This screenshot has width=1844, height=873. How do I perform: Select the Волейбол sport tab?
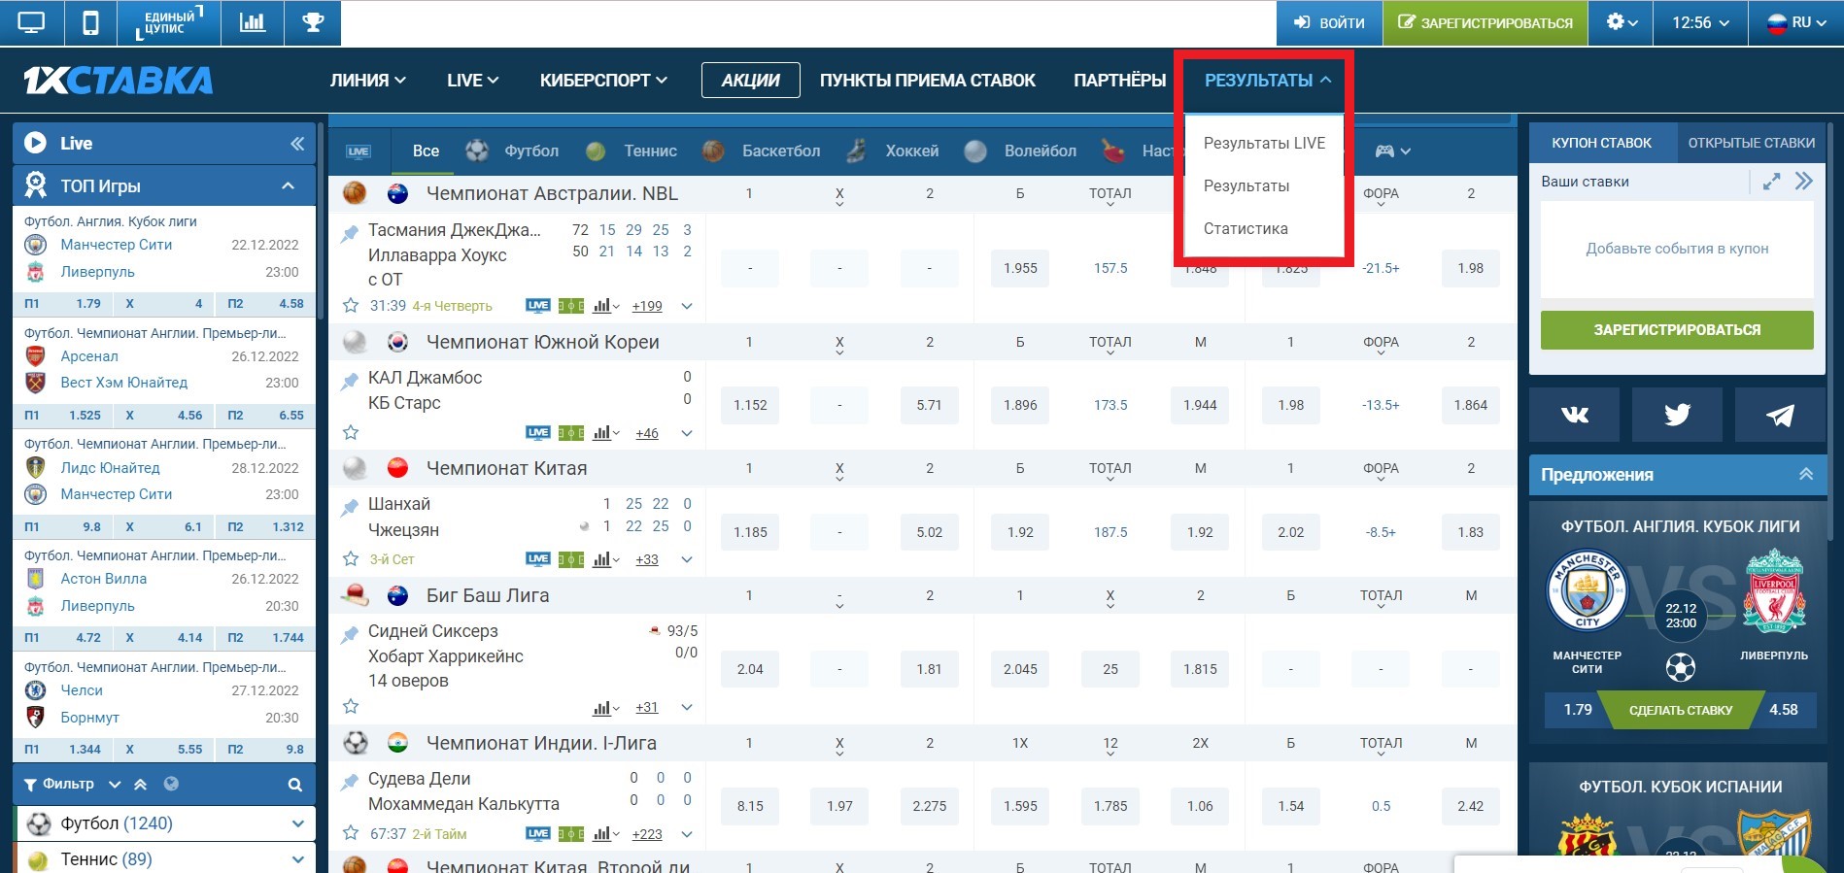[1021, 151]
